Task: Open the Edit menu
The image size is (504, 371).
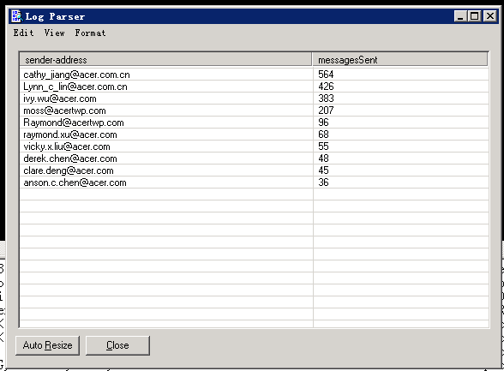Action: pos(23,33)
